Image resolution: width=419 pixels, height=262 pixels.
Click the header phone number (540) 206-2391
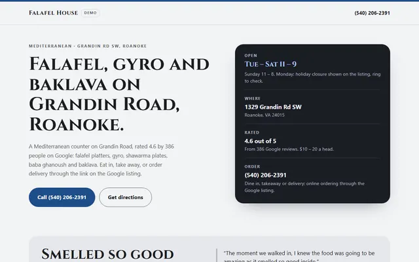click(373, 13)
